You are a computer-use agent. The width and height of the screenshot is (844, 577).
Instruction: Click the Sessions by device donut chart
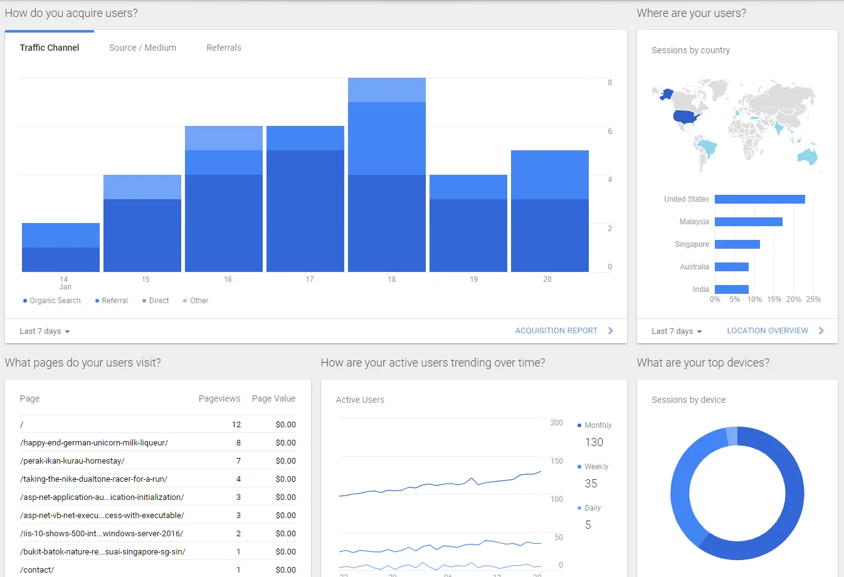click(737, 494)
